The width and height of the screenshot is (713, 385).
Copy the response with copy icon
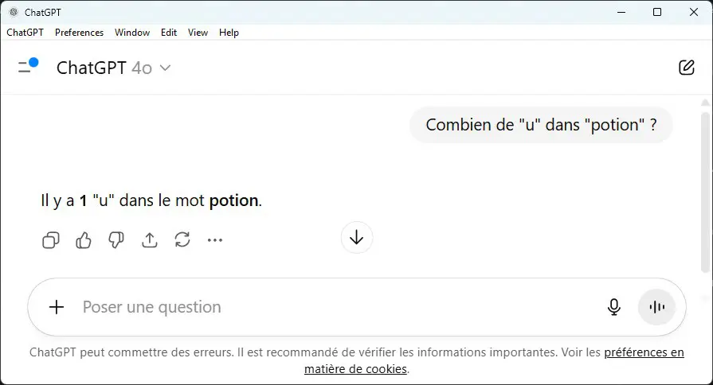pyautogui.click(x=50, y=239)
